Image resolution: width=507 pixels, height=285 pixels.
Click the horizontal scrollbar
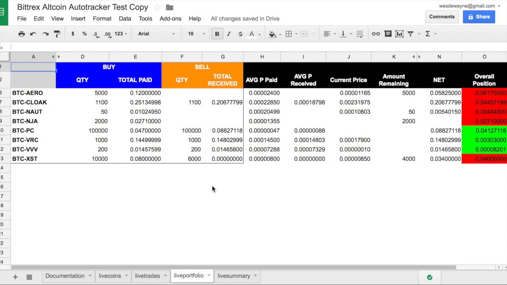coord(234,267)
